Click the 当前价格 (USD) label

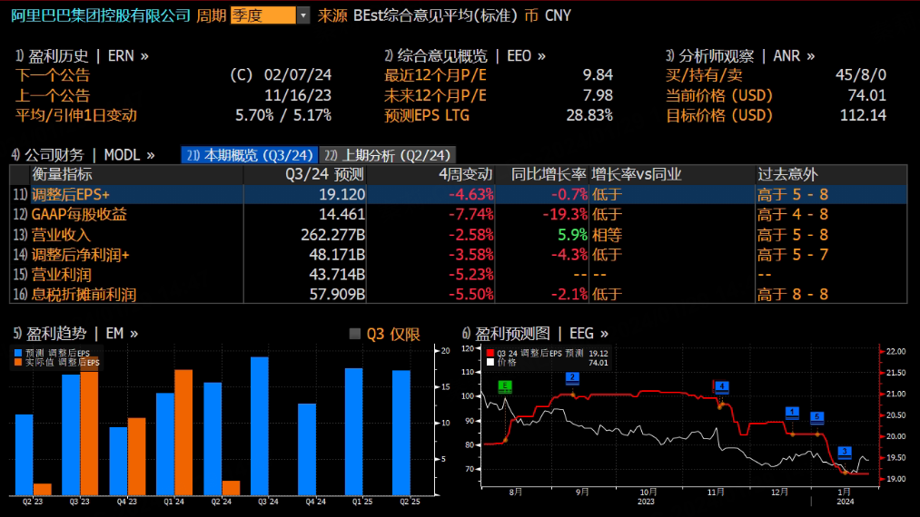point(719,95)
